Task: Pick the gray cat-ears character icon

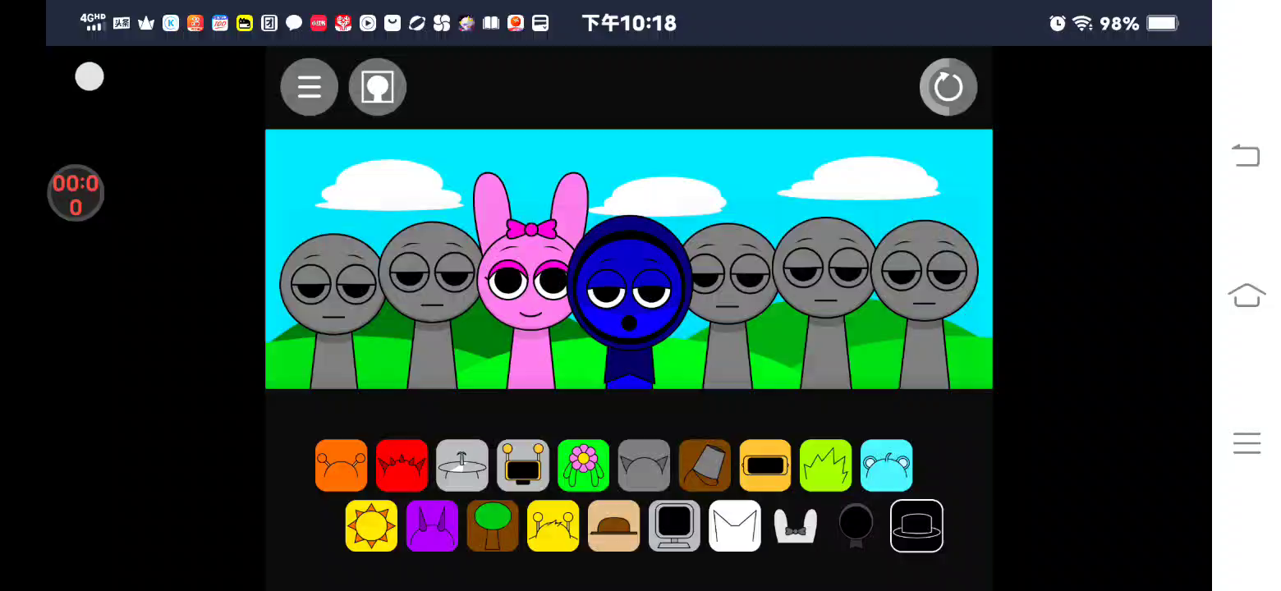Action: (644, 465)
